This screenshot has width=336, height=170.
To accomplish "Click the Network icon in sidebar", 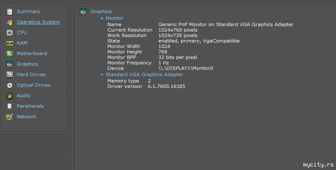I will coord(9,117).
